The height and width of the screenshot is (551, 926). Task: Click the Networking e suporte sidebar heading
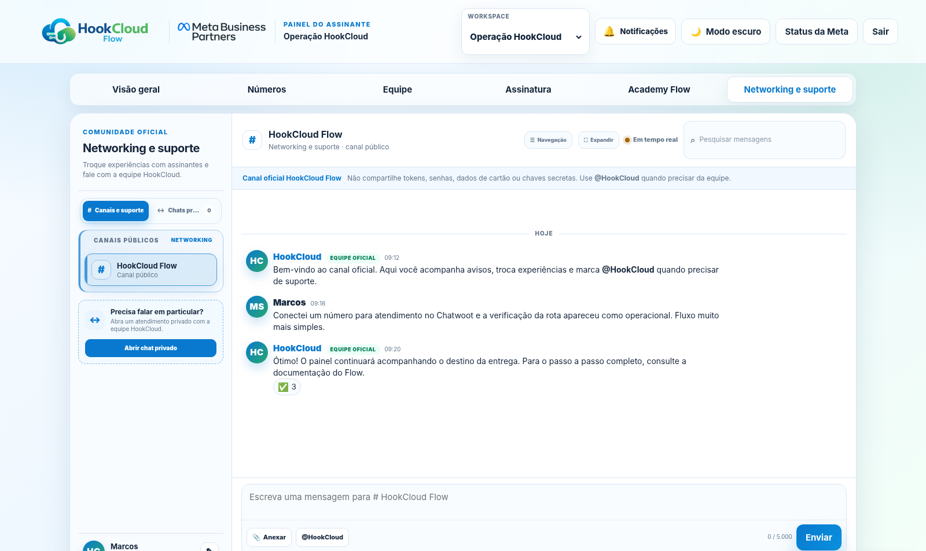point(141,148)
